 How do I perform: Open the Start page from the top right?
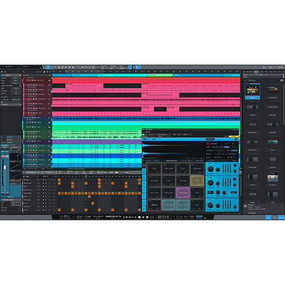coord(264,67)
